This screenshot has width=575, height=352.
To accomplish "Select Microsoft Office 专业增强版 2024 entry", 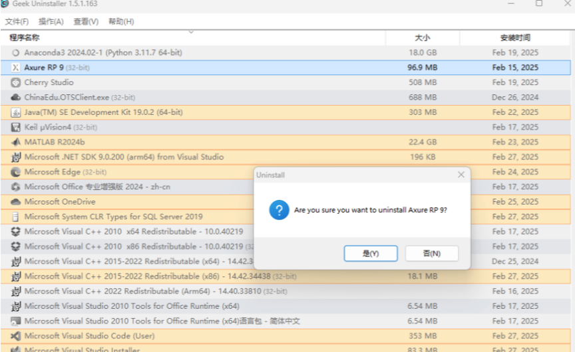I will (x=97, y=187).
